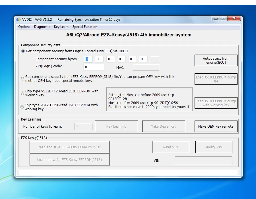
Task: Open the Special Function menu
Action: 85,27
